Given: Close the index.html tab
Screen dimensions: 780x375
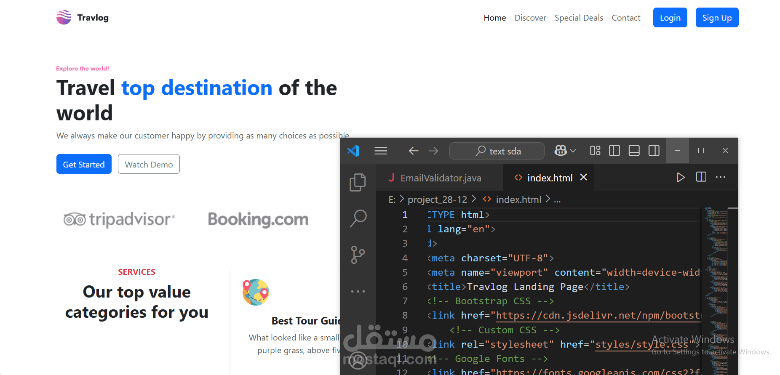Looking at the screenshot, I should click(x=583, y=178).
